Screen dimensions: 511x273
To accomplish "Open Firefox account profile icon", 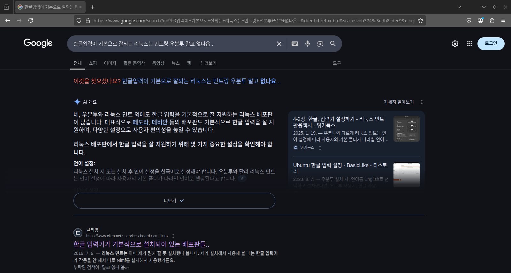I will click(x=480, y=20).
